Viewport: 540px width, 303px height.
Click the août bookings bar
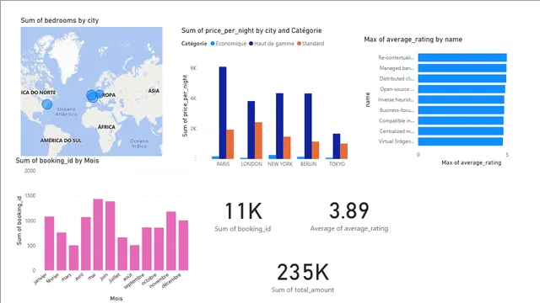point(135,258)
